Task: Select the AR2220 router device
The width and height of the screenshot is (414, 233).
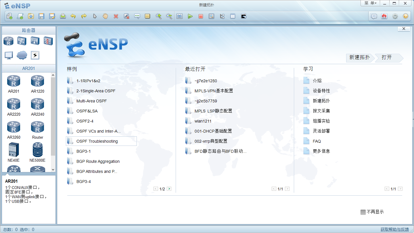Action: point(14,107)
